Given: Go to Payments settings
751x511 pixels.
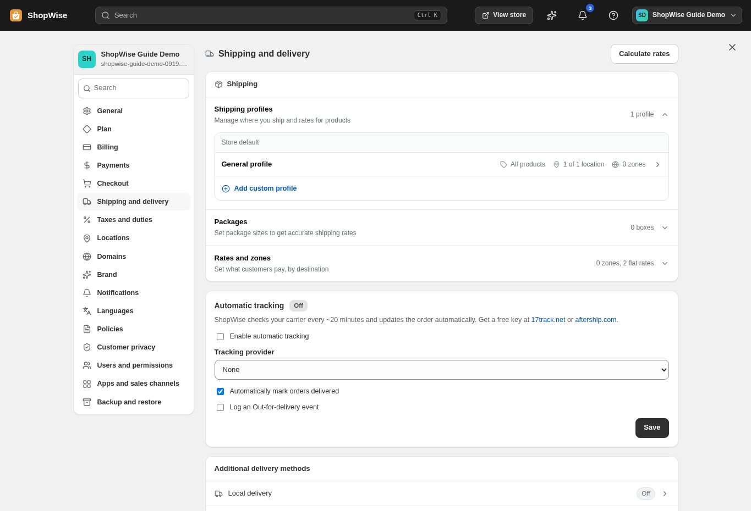Looking at the screenshot, I should 134,165.
